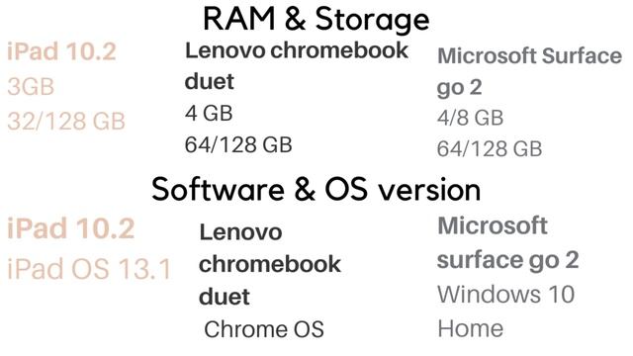Click the Lenovo 4 GB RAM value

(x=209, y=113)
